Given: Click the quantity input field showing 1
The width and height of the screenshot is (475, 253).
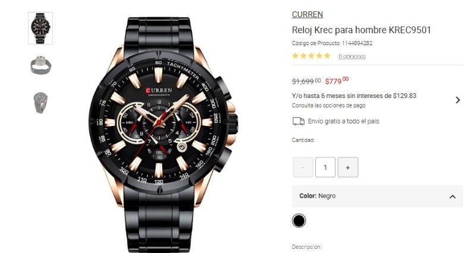Looking at the screenshot, I should tap(325, 167).
